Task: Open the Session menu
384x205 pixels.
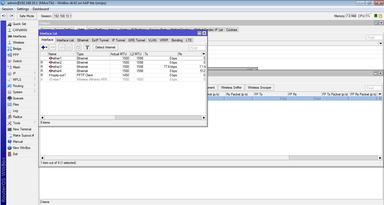Action: [x=7, y=9]
